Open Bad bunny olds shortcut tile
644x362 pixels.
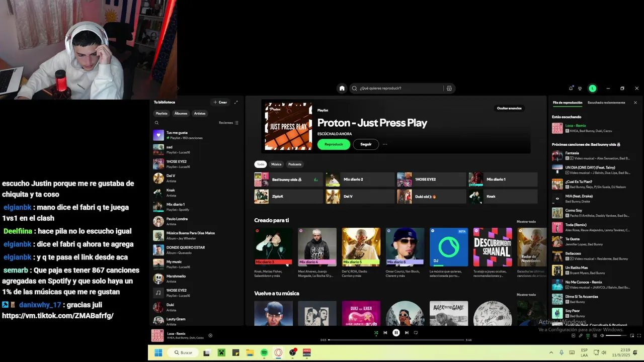pyautogui.click(x=288, y=179)
